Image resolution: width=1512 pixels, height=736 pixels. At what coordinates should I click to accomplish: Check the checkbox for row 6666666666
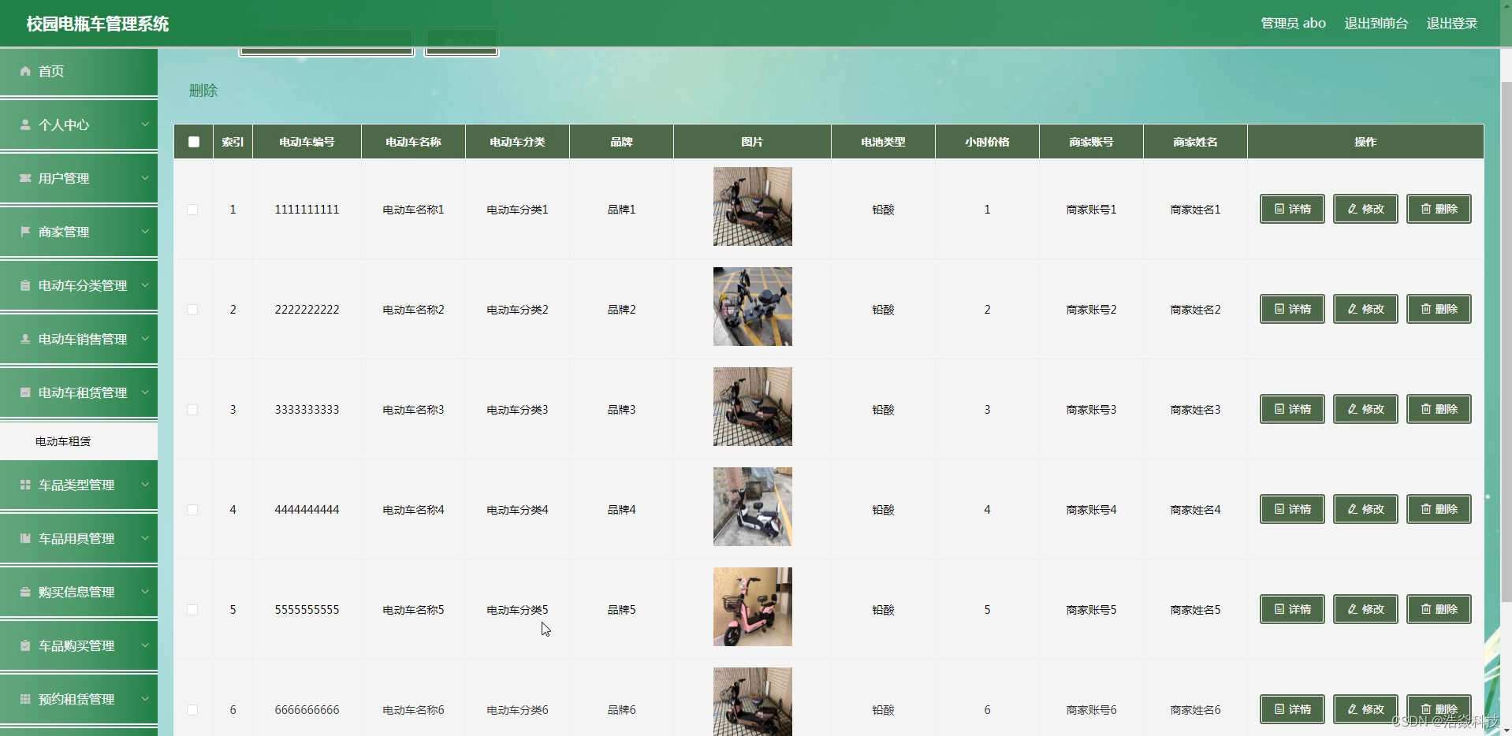[x=192, y=710]
